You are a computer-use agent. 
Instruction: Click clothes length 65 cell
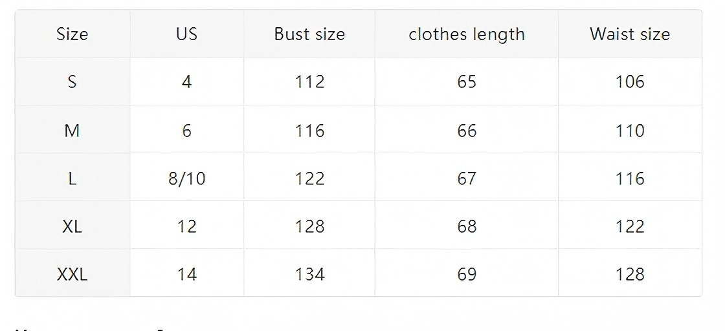click(467, 82)
